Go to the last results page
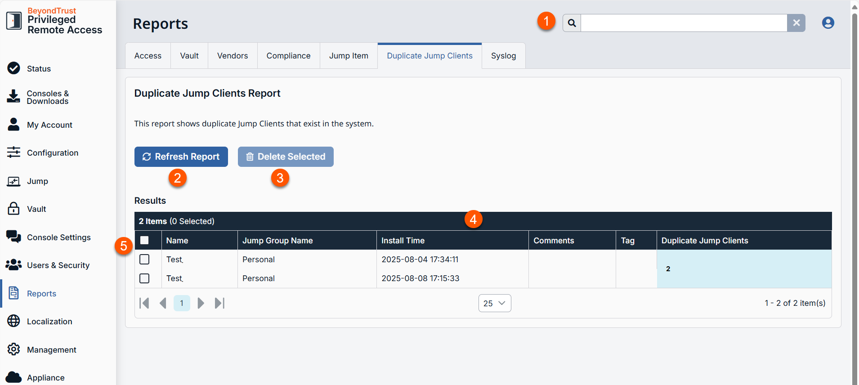The width and height of the screenshot is (859, 385). [219, 303]
